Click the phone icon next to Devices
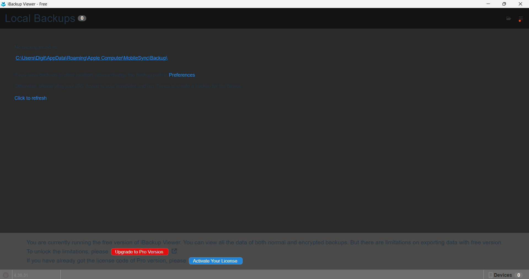This screenshot has width=529, height=279. 490,275
